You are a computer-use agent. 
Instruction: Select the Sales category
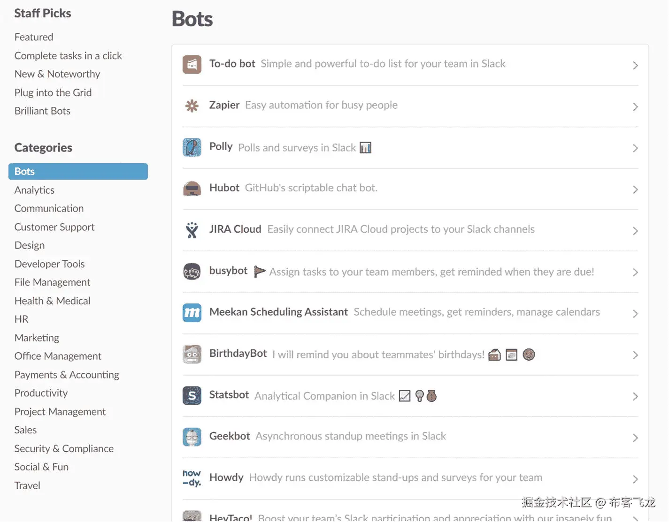point(25,430)
